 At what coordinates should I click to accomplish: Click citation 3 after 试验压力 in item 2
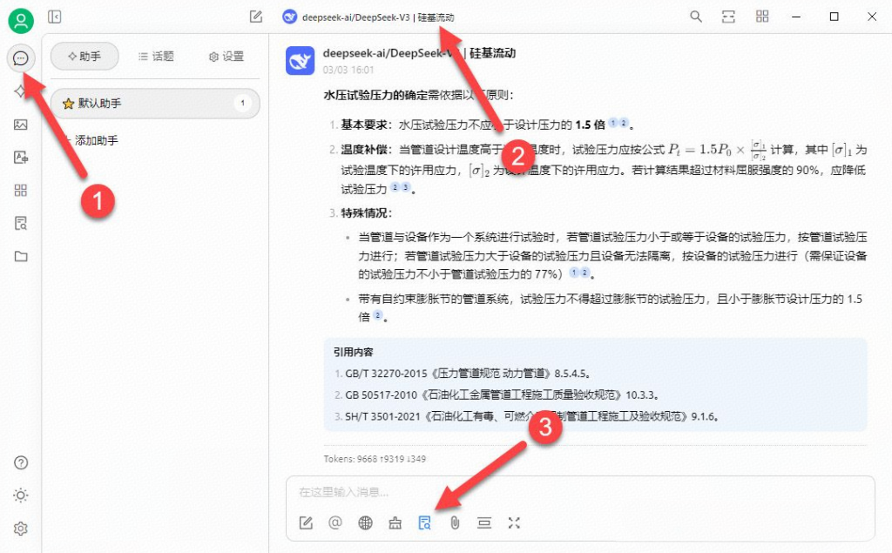tap(406, 187)
